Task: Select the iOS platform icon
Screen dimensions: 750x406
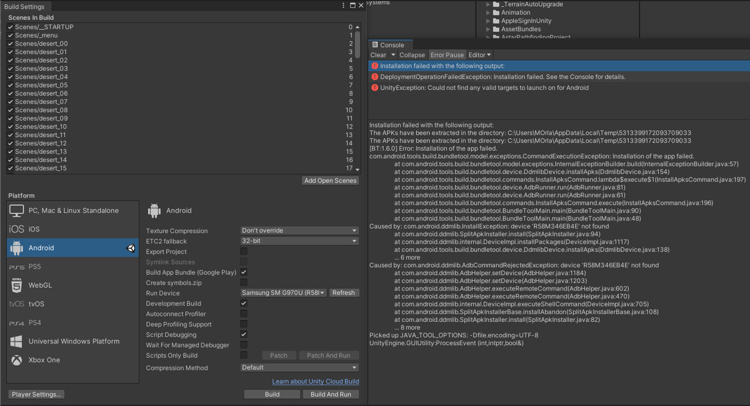Action: click(x=16, y=229)
